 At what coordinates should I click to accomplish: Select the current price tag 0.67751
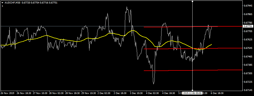247,26
